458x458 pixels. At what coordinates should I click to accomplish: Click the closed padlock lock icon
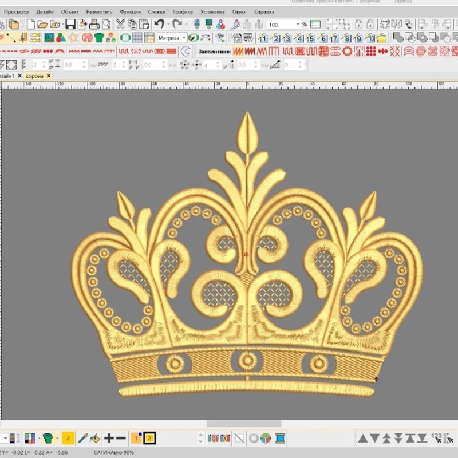[358, 24]
